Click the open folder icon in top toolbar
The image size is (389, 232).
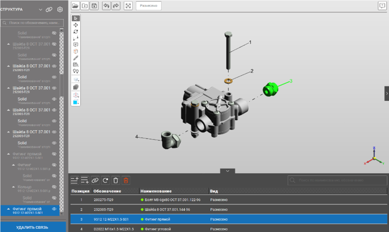[75, 6]
